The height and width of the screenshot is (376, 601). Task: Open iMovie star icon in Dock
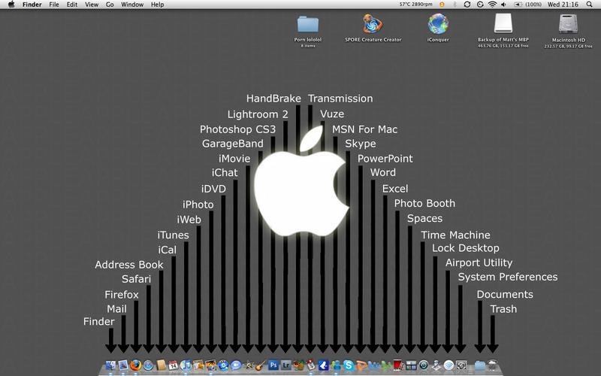[x=249, y=365]
